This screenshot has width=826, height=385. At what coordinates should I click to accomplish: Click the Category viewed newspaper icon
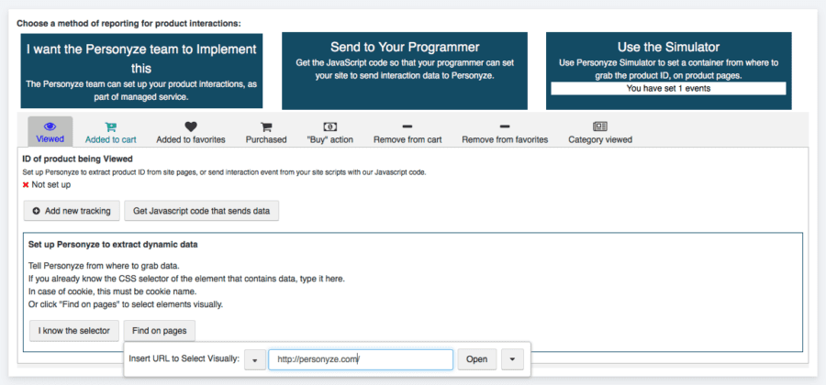click(x=599, y=126)
